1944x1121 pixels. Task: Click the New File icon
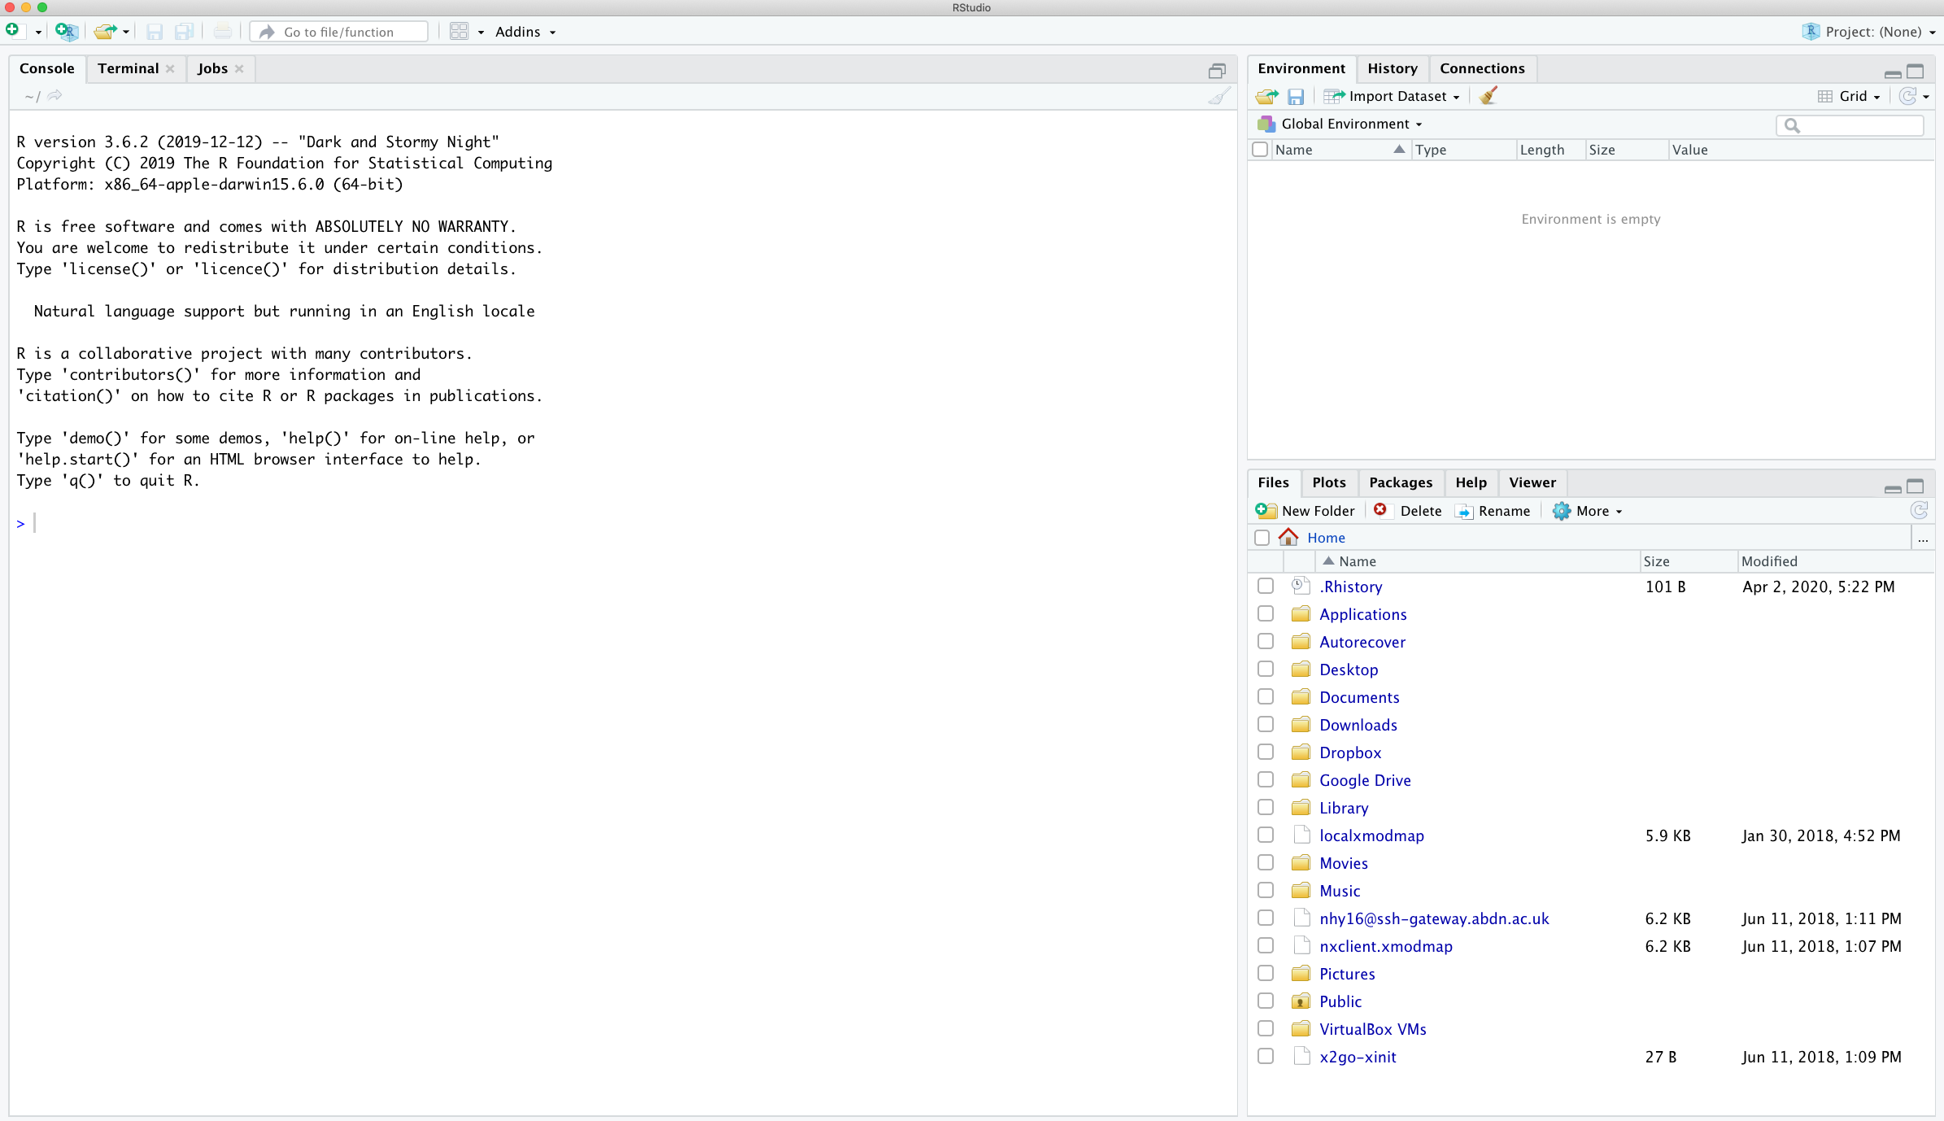(x=13, y=31)
